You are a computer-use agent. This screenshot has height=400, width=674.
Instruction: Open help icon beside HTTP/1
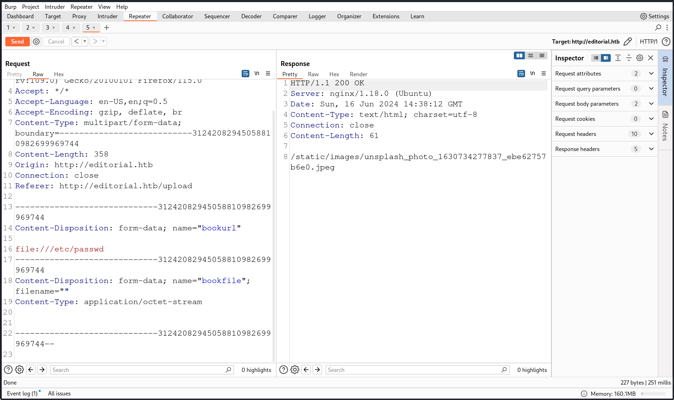(x=666, y=41)
